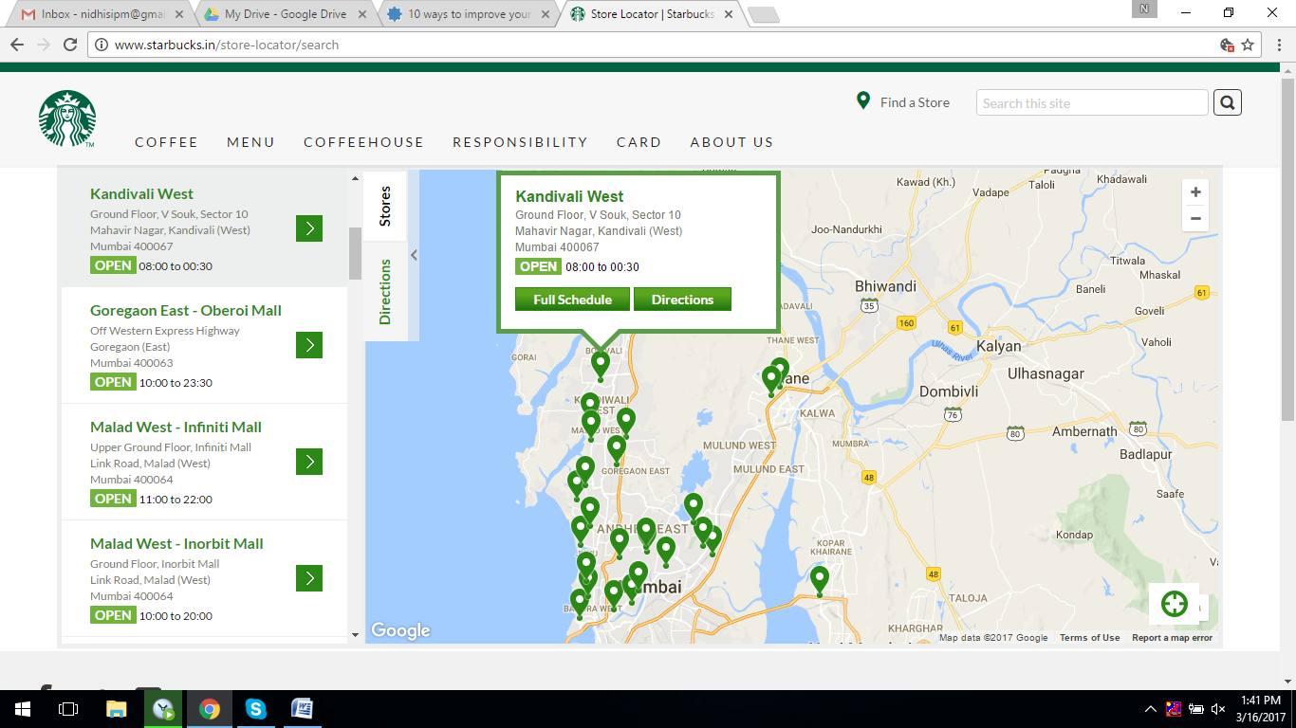Click the store list scroll down arrow
This screenshot has width=1296, height=728.
point(355,635)
